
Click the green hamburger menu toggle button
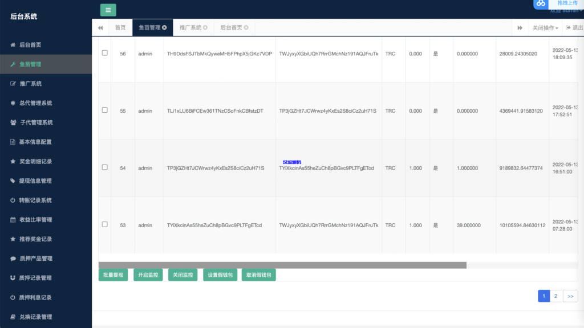tap(108, 10)
